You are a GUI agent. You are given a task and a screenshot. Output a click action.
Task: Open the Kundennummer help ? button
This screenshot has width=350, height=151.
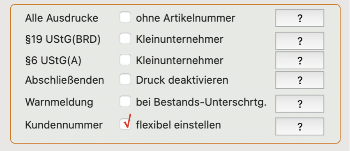coord(299,126)
